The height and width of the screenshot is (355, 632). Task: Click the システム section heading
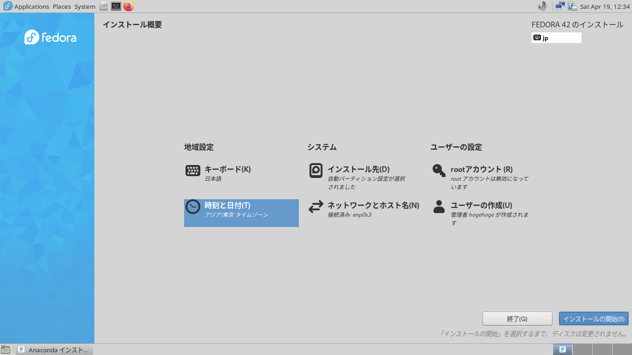(x=322, y=147)
